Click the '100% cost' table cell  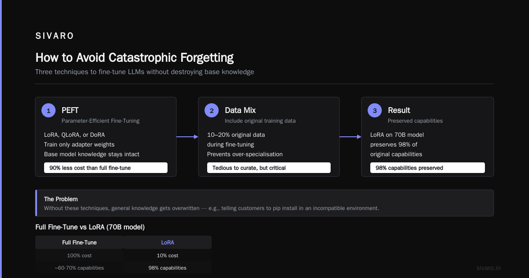pos(79,255)
